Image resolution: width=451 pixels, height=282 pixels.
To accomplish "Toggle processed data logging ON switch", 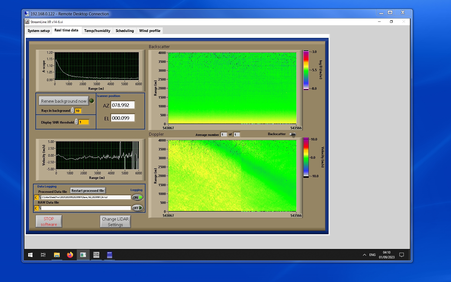I will pos(137,197).
